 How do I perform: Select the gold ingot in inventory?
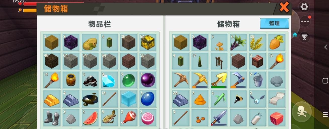coord(52,99)
